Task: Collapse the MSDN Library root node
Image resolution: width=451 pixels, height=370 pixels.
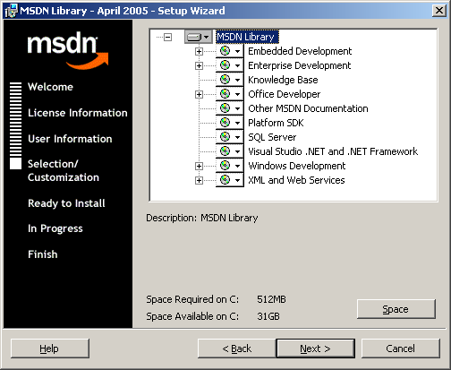Action: pyautogui.click(x=168, y=37)
